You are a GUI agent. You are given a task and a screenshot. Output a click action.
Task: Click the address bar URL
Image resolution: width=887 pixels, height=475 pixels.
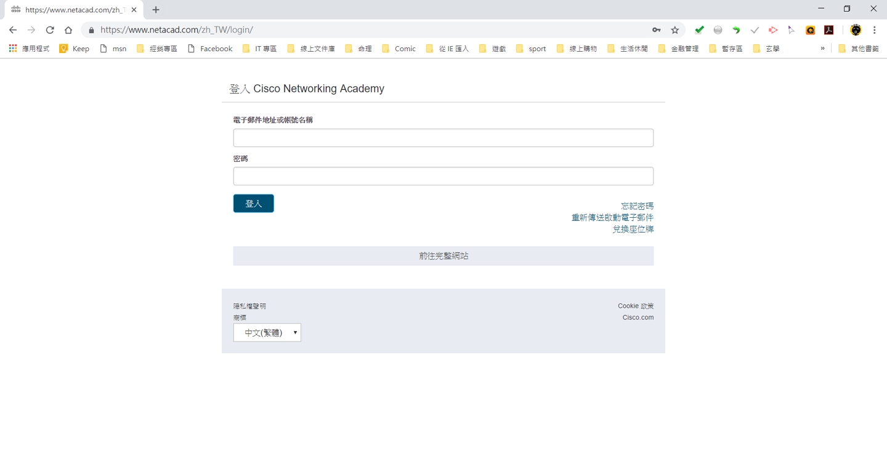177,30
